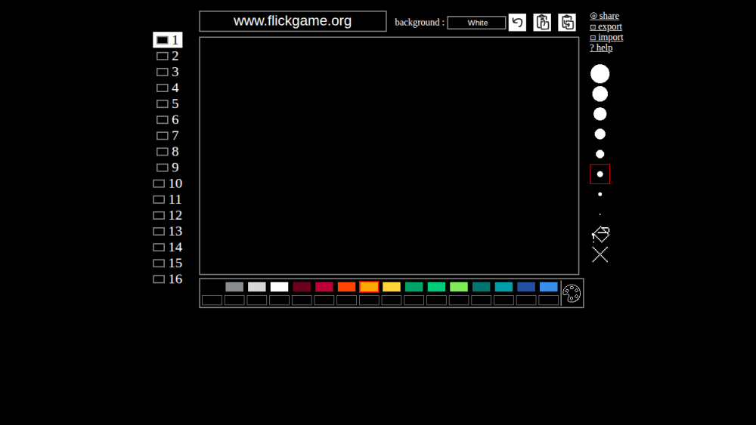The width and height of the screenshot is (756, 425).
Task: Switch to frame 12
Action: pyautogui.click(x=167, y=215)
